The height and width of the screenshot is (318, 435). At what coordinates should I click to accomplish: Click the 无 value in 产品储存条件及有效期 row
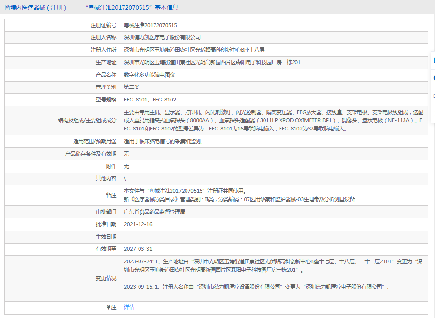coord(126,154)
